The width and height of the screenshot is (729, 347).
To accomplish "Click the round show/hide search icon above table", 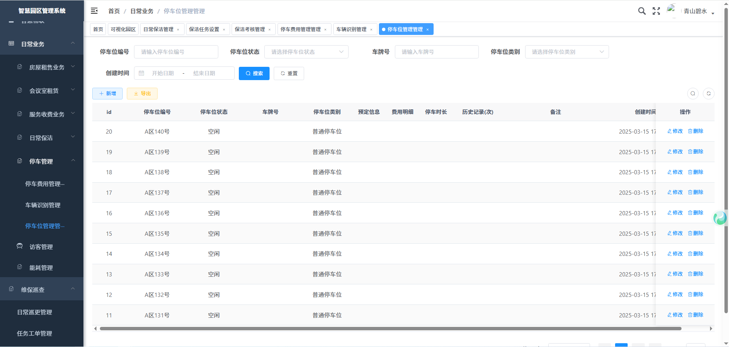I will tap(693, 93).
